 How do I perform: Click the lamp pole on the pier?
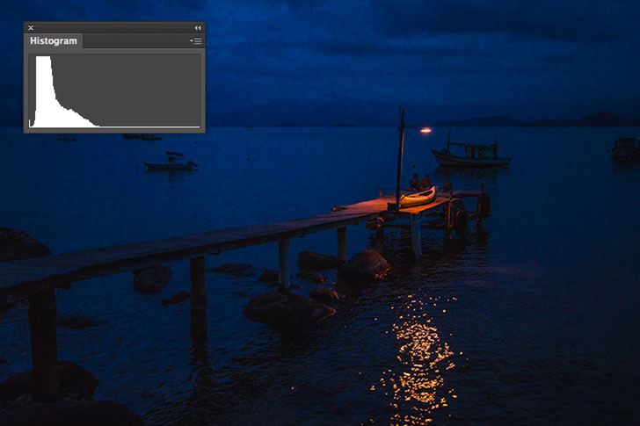tap(401, 158)
